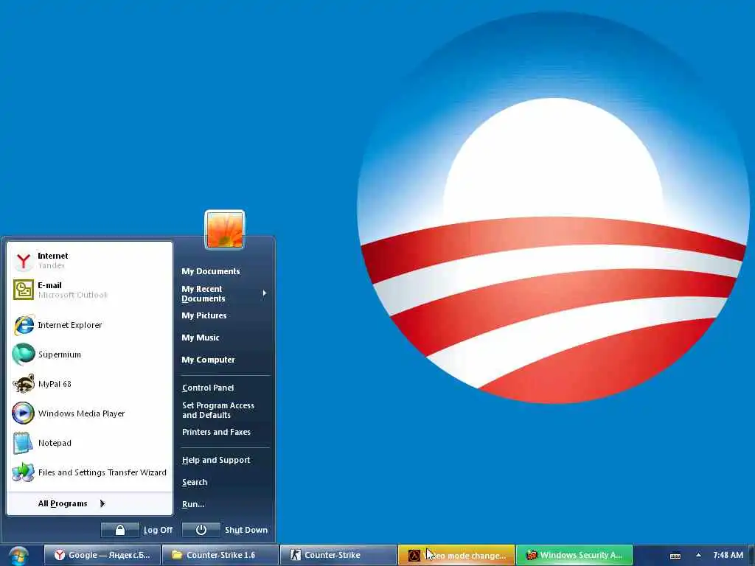Click the lock icon for Log Off
The width and height of the screenshot is (755, 566).
coord(120,530)
